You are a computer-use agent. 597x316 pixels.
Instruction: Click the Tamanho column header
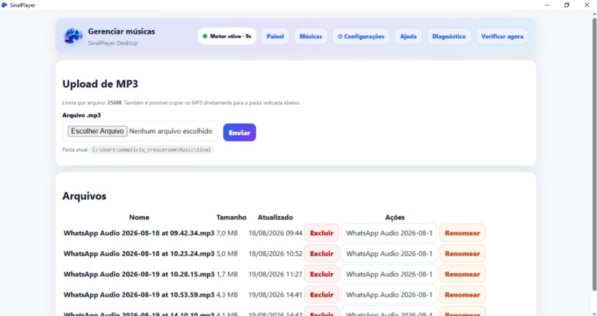pos(231,217)
